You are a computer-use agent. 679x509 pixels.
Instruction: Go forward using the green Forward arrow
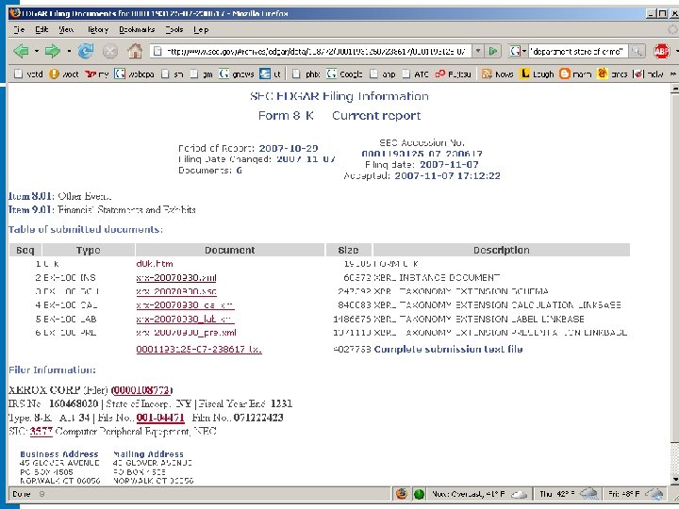[53, 51]
